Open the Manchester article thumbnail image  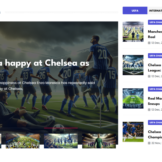point(133,32)
